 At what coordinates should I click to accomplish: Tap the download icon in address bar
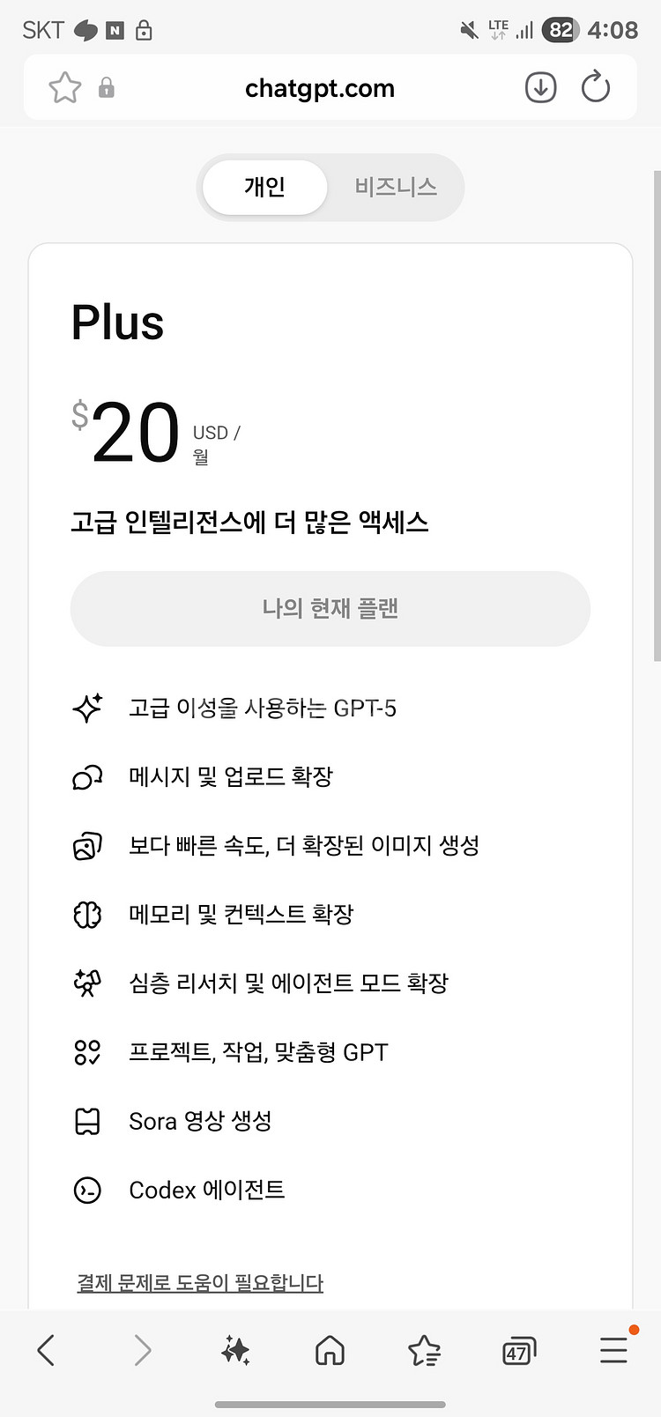[540, 88]
